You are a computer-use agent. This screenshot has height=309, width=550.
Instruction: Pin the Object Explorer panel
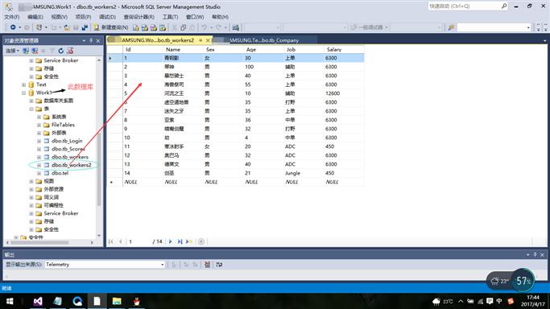pyautogui.click(x=91, y=41)
